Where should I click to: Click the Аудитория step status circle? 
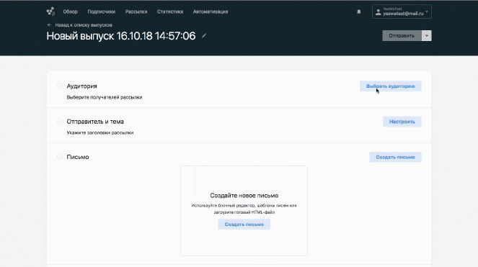pos(60,86)
